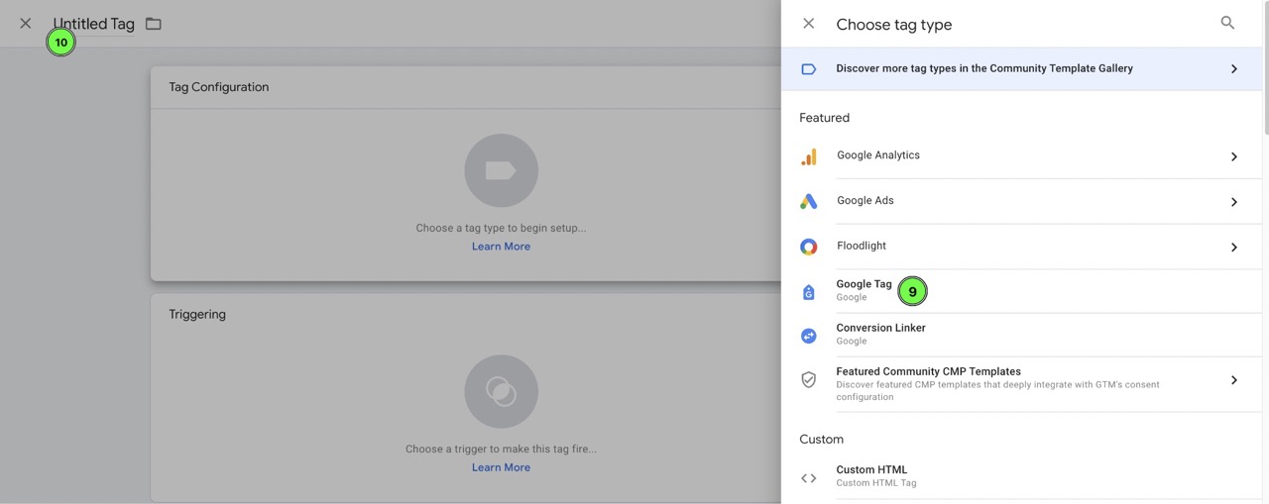
Task: Expand the Google Ads chevron arrow
Action: [1234, 202]
